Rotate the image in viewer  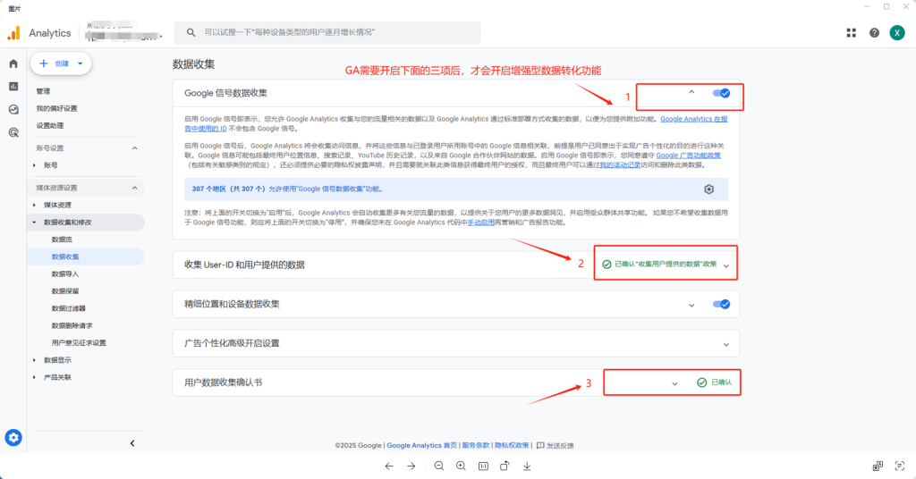tap(505, 466)
